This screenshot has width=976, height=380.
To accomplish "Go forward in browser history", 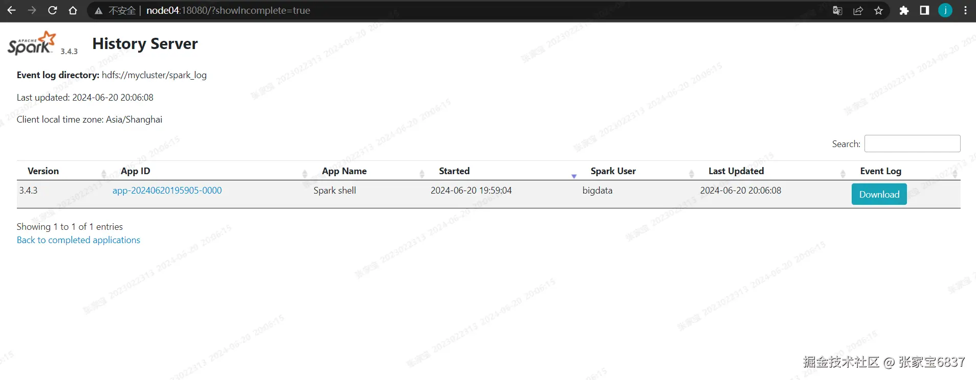I will (32, 10).
